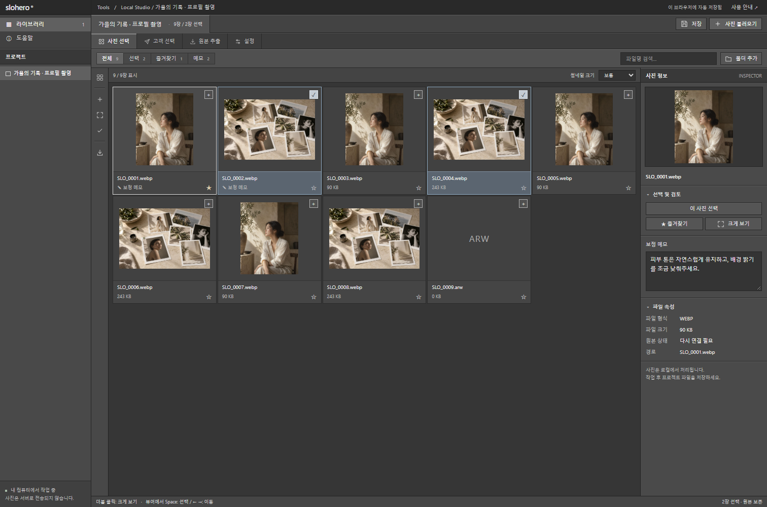
Task: Switch to the 원본 추출 tab
Action: pos(205,41)
